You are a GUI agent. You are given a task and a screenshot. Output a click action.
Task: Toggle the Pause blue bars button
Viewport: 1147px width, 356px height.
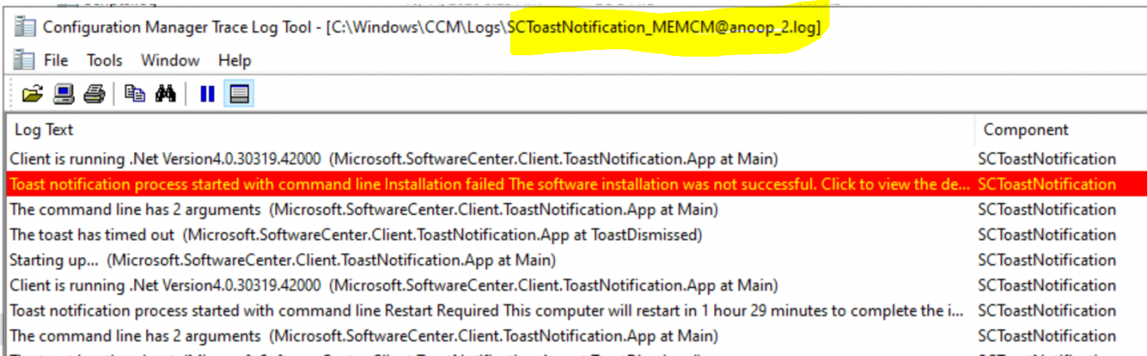[208, 94]
